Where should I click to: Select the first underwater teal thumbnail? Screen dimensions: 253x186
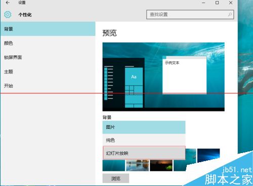pyautogui.click(x=114, y=165)
